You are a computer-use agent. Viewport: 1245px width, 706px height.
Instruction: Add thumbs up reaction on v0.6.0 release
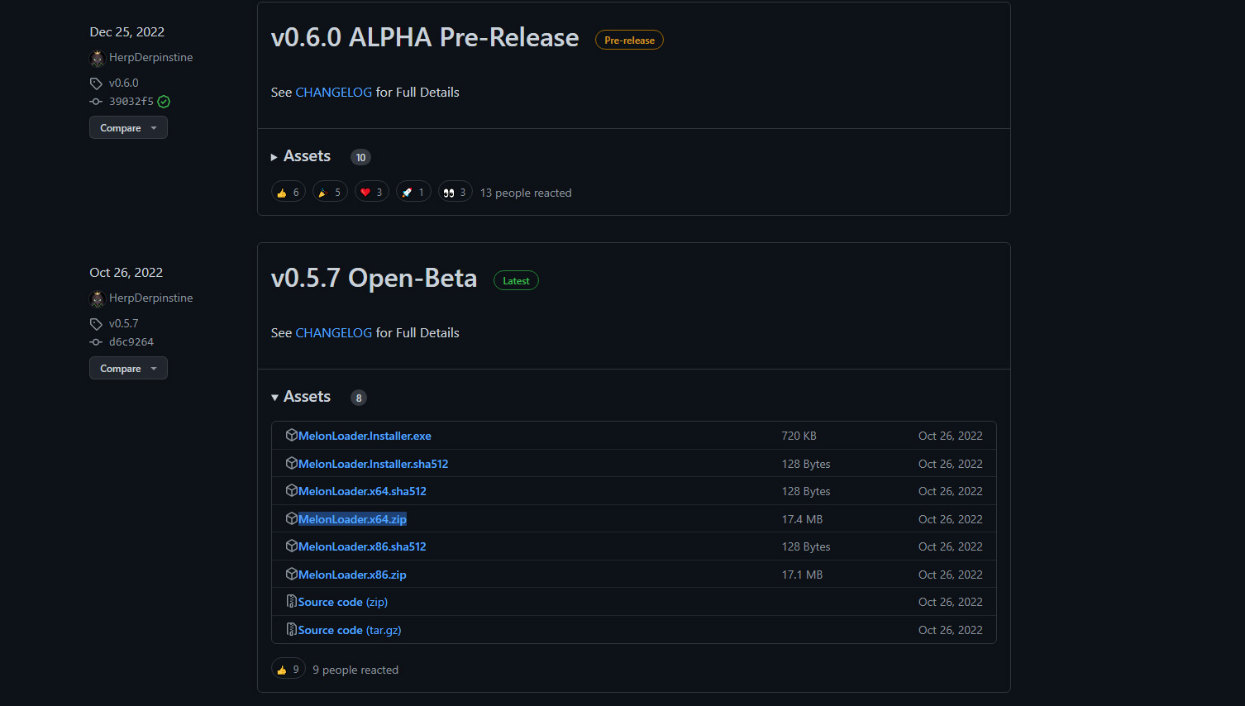[288, 193]
